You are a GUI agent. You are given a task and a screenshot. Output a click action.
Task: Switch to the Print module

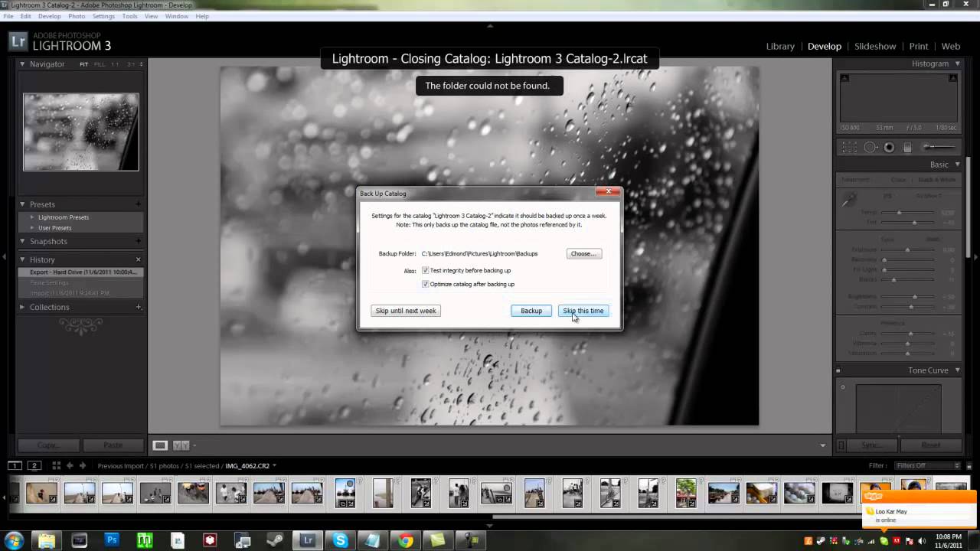coord(919,46)
